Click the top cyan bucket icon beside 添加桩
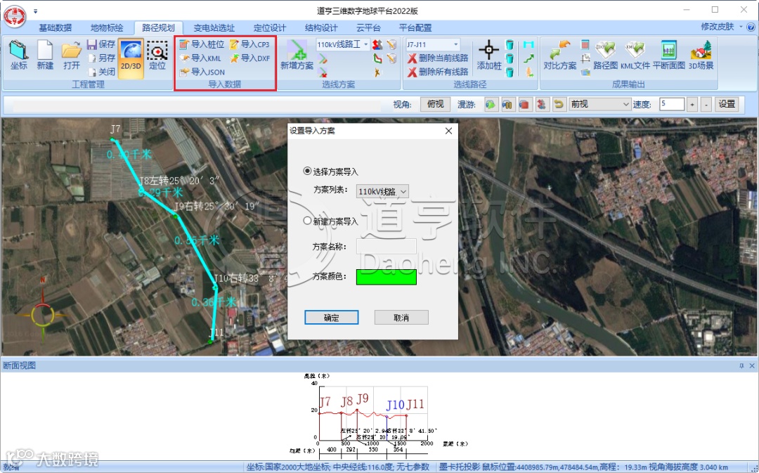759x473 pixels. (x=510, y=44)
